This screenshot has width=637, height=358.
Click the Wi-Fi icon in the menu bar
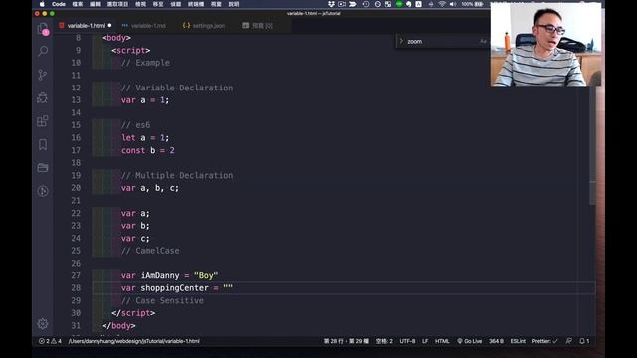point(442,4)
